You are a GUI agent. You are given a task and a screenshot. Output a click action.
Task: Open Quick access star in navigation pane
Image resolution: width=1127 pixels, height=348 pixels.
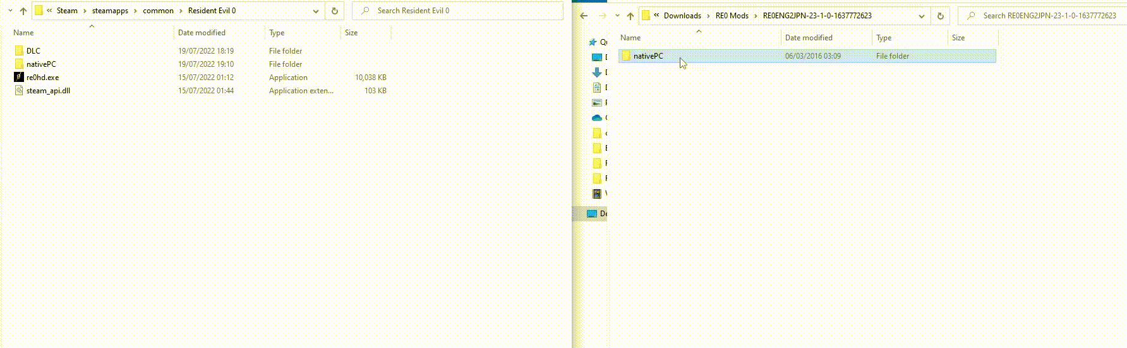pyautogui.click(x=593, y=42)
